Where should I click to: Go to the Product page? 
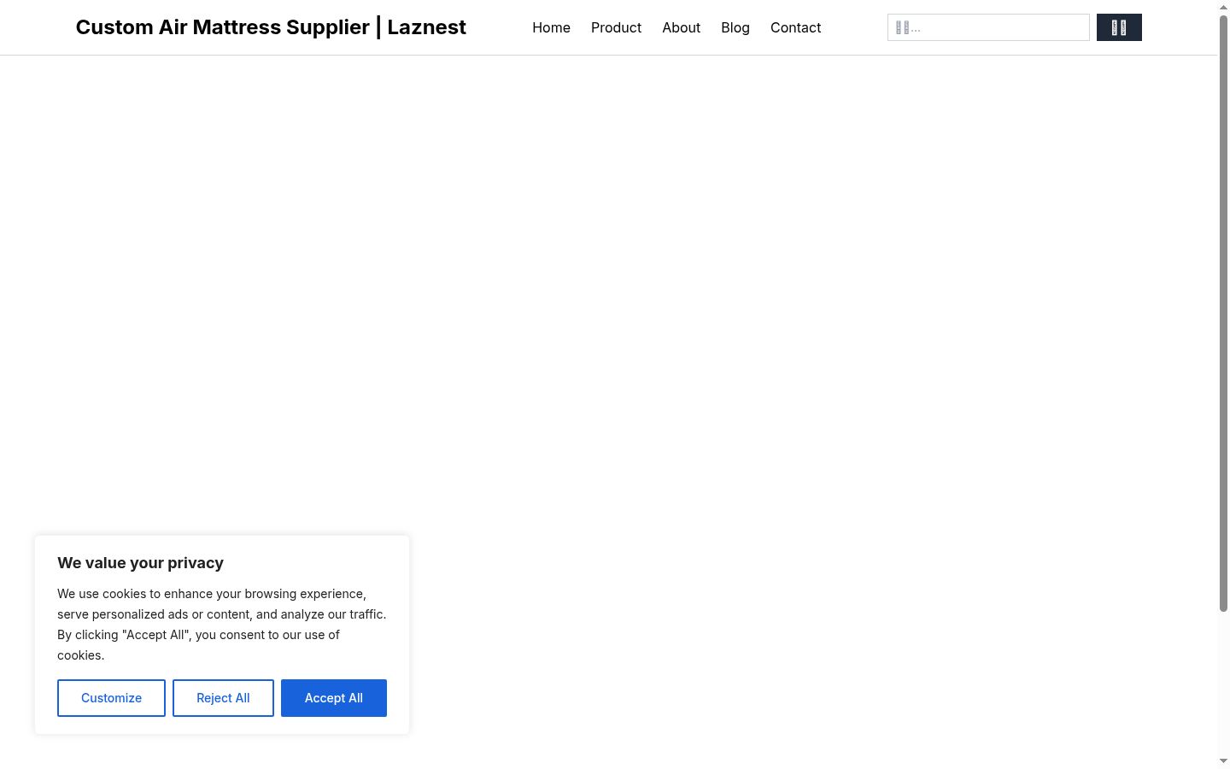click(x=616, y=27)
